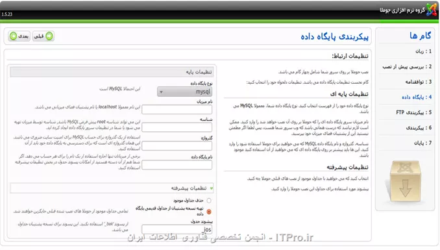This screenshot has width=440, height=250.
Task: Select step 1 : زبان in sidebar
Action: pos(423,51)
